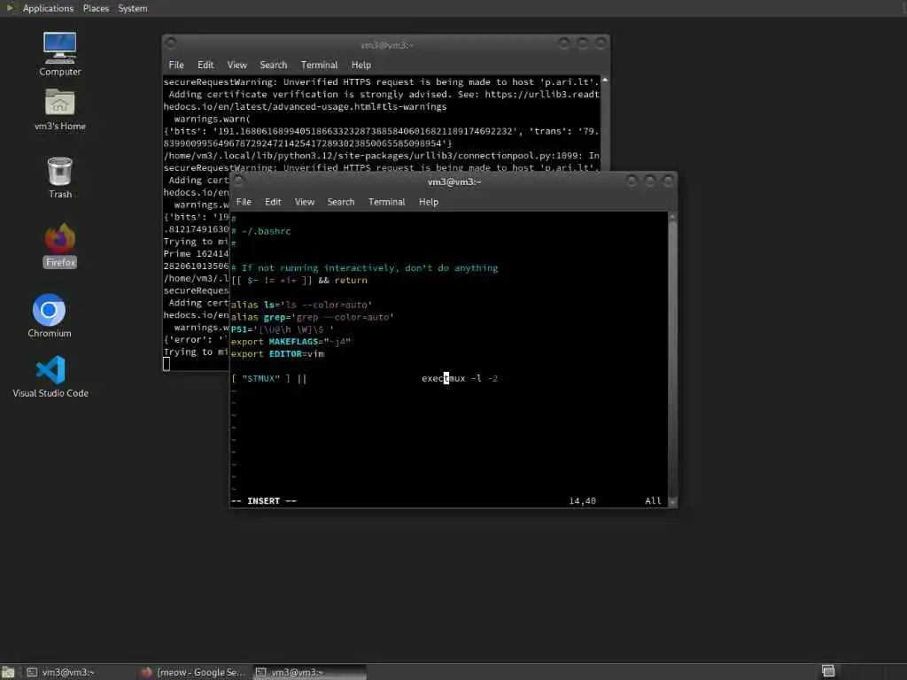The image size is (907, 680).
Task: Click the back terminal title bar
Action: pyautogui.click(x=386, y=45)
